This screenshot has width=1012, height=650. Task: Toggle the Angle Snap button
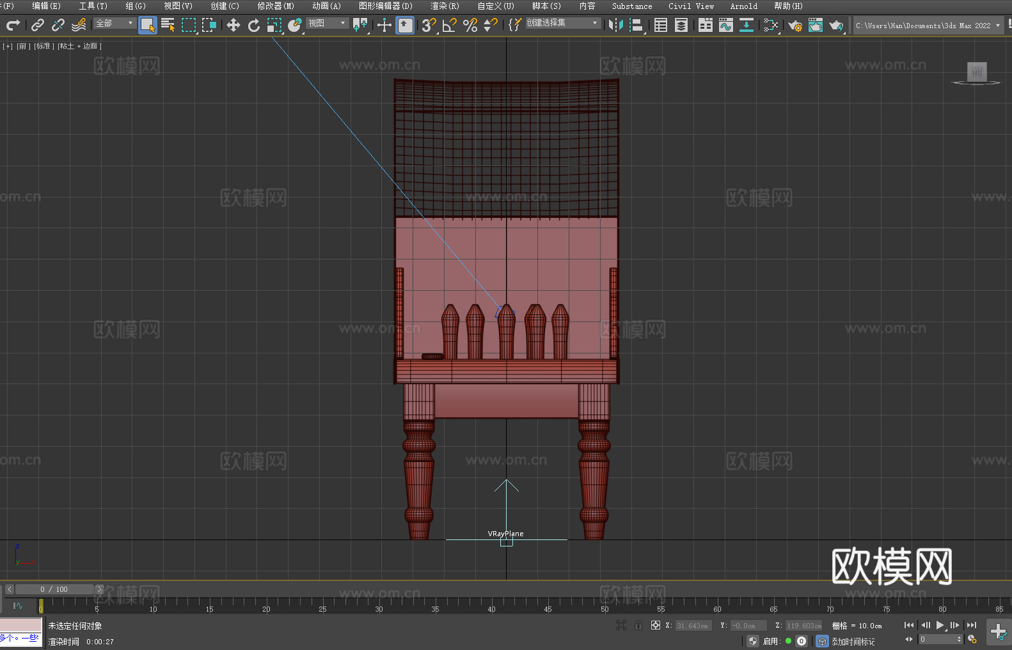[x=450, y=25]
